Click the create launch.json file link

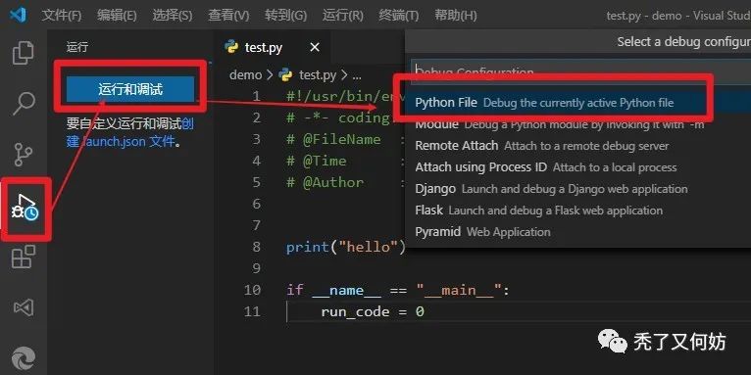[x=130, y=133]
